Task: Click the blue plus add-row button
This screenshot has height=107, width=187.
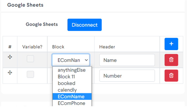Action: pyautogui.click(x=171, y=44)
